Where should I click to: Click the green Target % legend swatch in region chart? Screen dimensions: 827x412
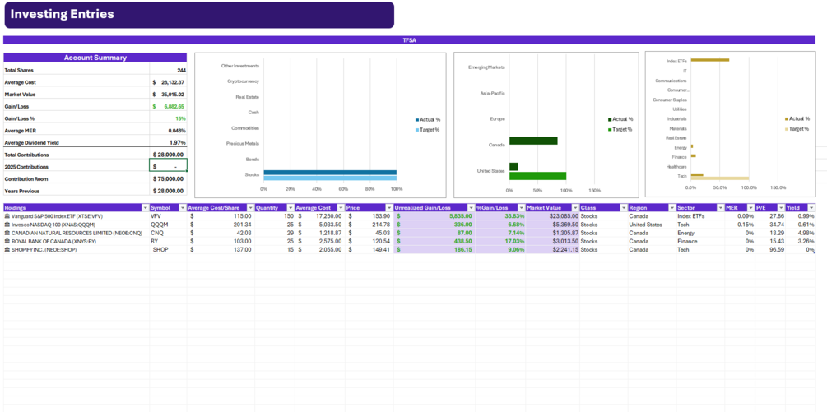[610, 130]
